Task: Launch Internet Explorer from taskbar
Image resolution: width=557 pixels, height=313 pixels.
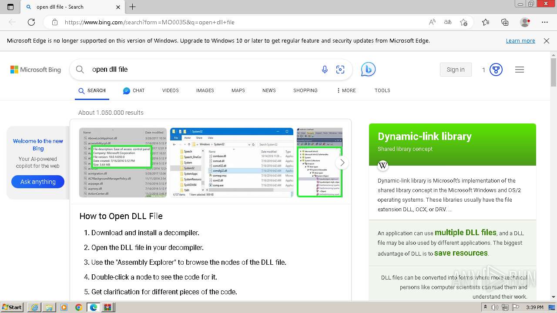Action: 34,307
